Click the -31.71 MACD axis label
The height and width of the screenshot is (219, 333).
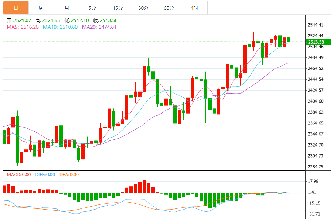(x=314, y=214)
